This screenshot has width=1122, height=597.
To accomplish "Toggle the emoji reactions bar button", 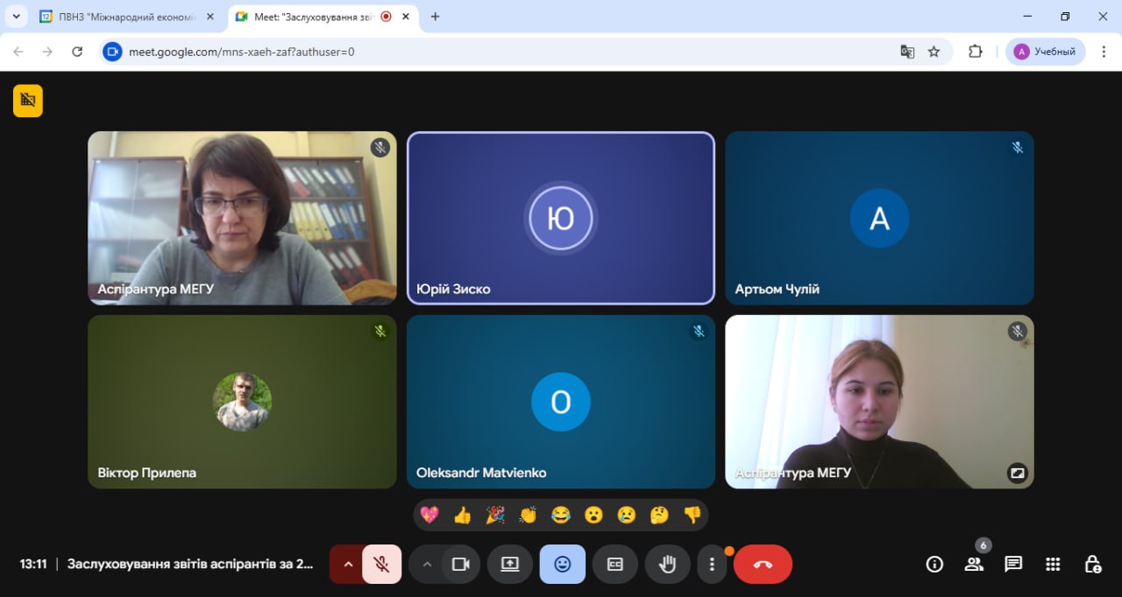I will click(x=563, y=565).
